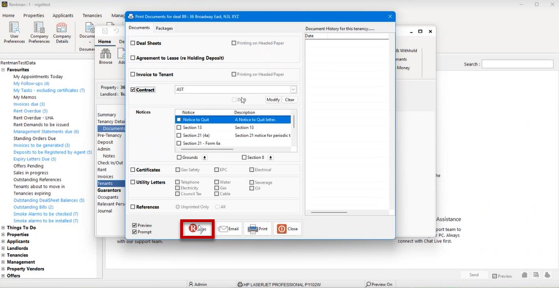Untick the Contract checkbox
559x288 pixels.
(x=133, y=90)
